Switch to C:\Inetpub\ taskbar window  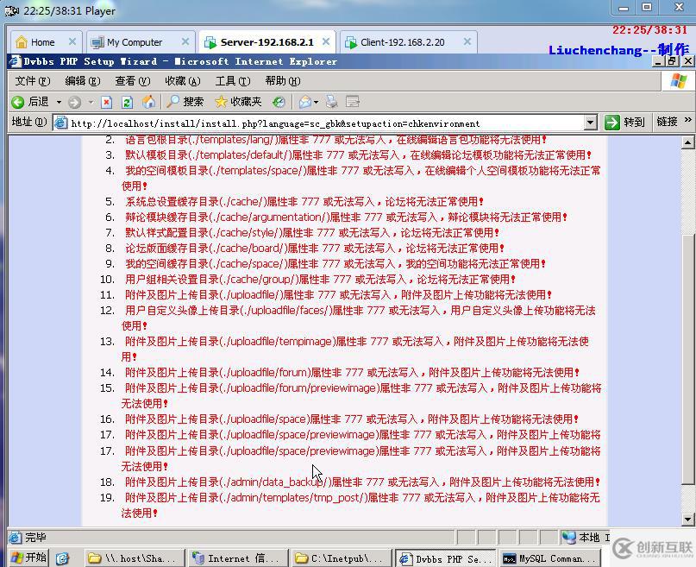341,558
